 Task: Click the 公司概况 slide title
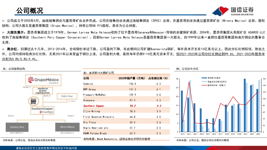[30, 11]
